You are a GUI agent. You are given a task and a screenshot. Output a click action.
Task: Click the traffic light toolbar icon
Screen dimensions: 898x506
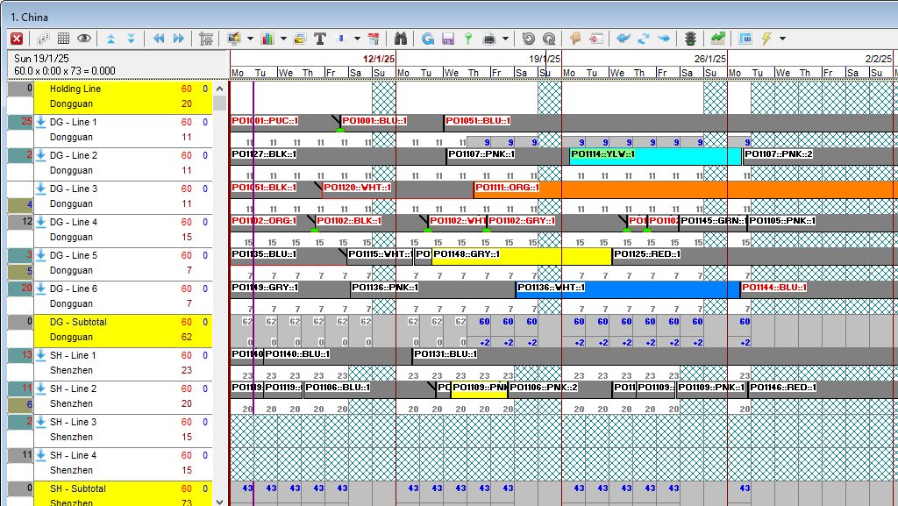click(691, 39)
